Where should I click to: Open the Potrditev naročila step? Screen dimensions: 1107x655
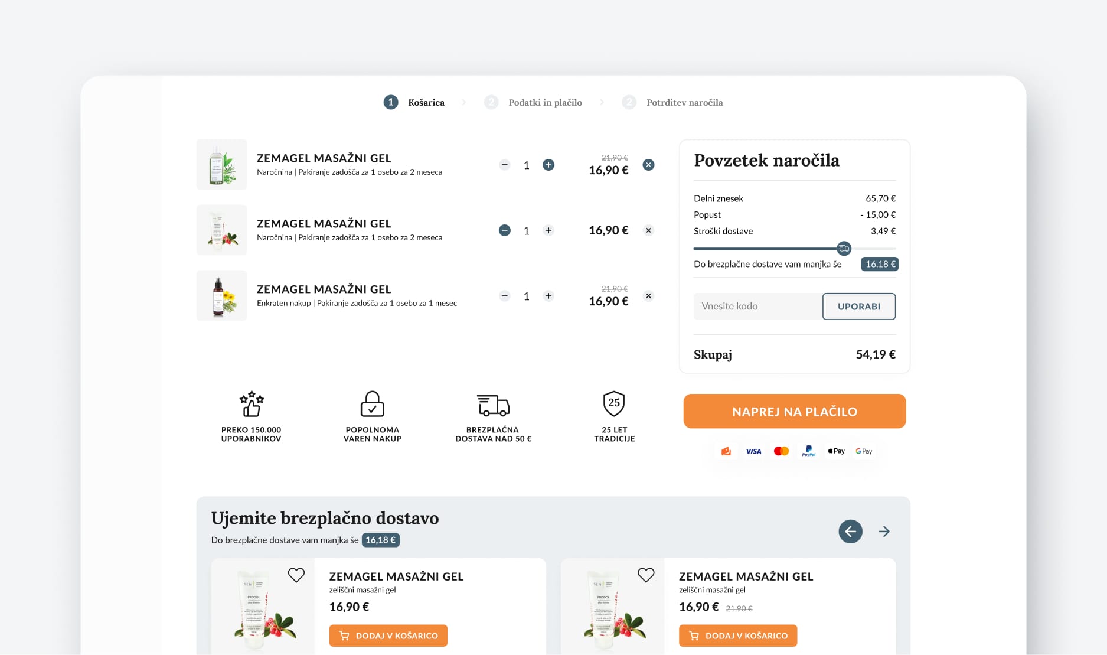[684, 103]
